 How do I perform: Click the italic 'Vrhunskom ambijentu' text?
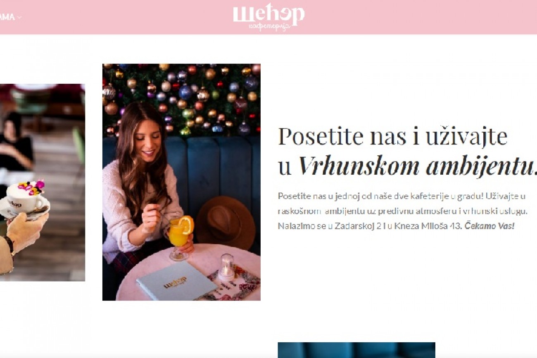point(416,166)
